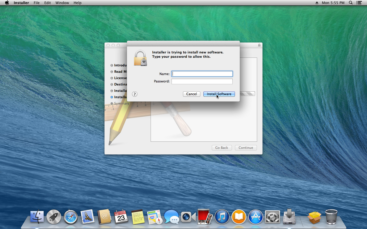Launch Photo Booth from the Dock
The width and height of the screenshot is (367, 229).
point(205,217)
